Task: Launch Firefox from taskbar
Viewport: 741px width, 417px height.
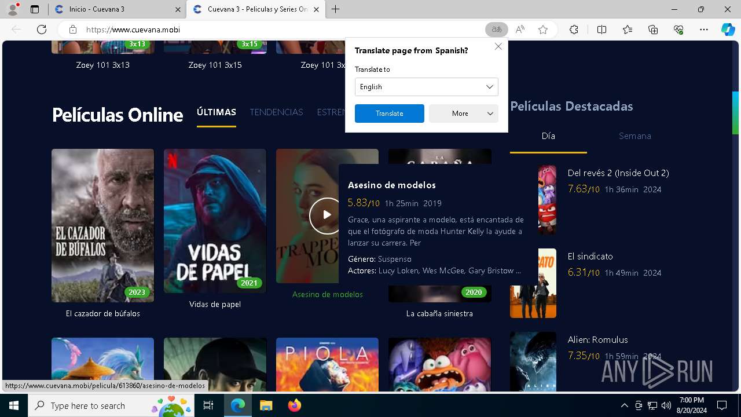Action: pyautogui.click(x=294, y=405)
